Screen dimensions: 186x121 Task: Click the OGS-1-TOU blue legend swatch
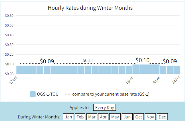click(33, 94)
